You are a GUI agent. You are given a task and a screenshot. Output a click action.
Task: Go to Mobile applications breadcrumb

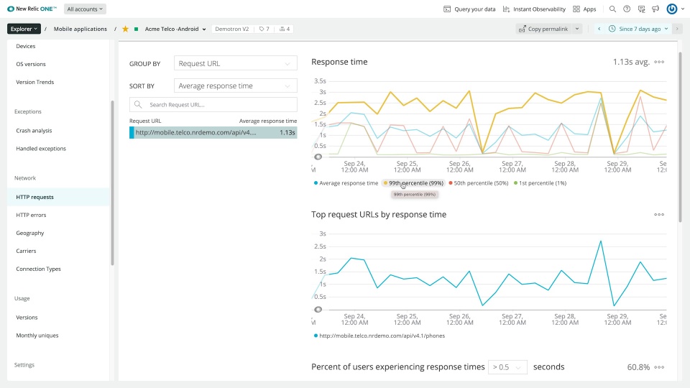click(80, 29)
